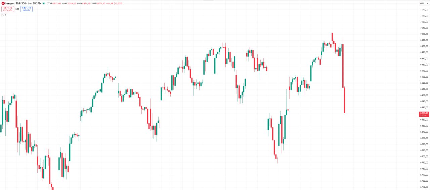Click the −41,49 (−0,60%) change value
430x190 pixels.
click(x=114, y=3)
